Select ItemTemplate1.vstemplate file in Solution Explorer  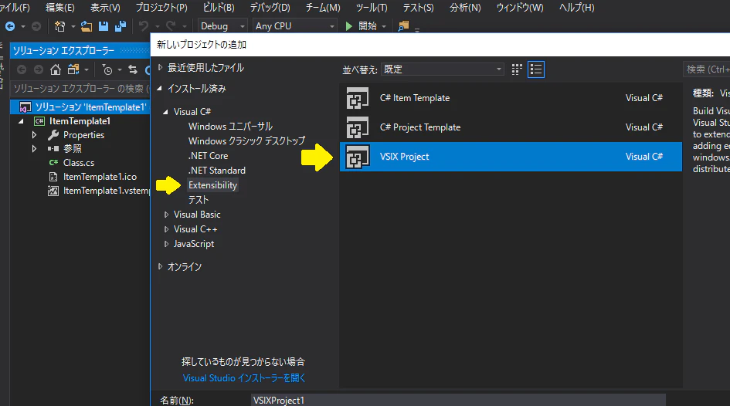click(106, 191)
